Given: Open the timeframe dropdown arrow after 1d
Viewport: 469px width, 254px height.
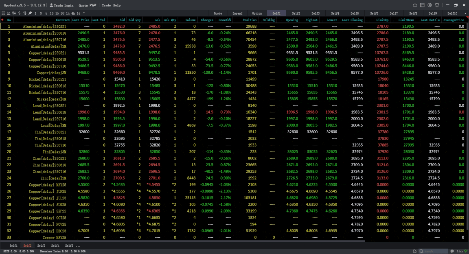Looking at the screenshot, I should 84,13.
